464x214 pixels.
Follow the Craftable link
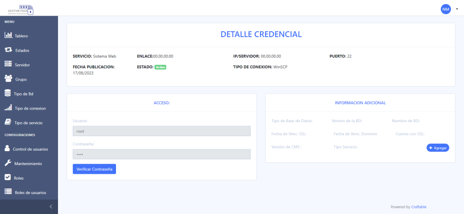(419, 207)
